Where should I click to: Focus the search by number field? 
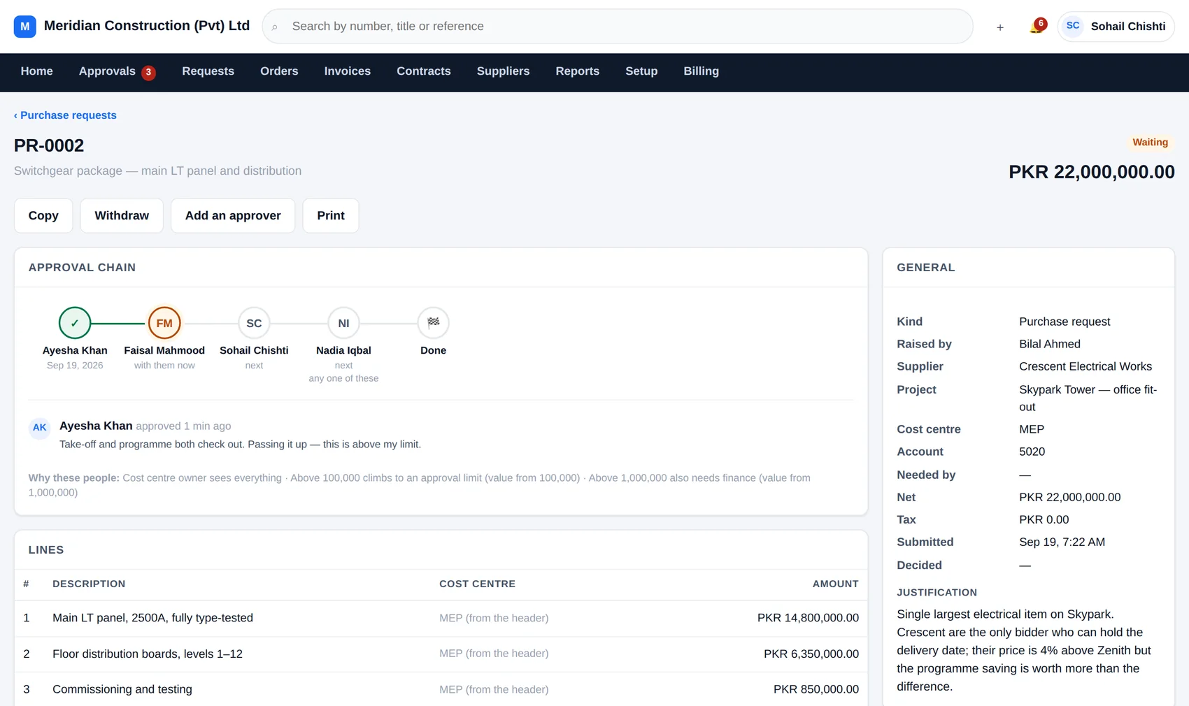click(x=618, y=27)
